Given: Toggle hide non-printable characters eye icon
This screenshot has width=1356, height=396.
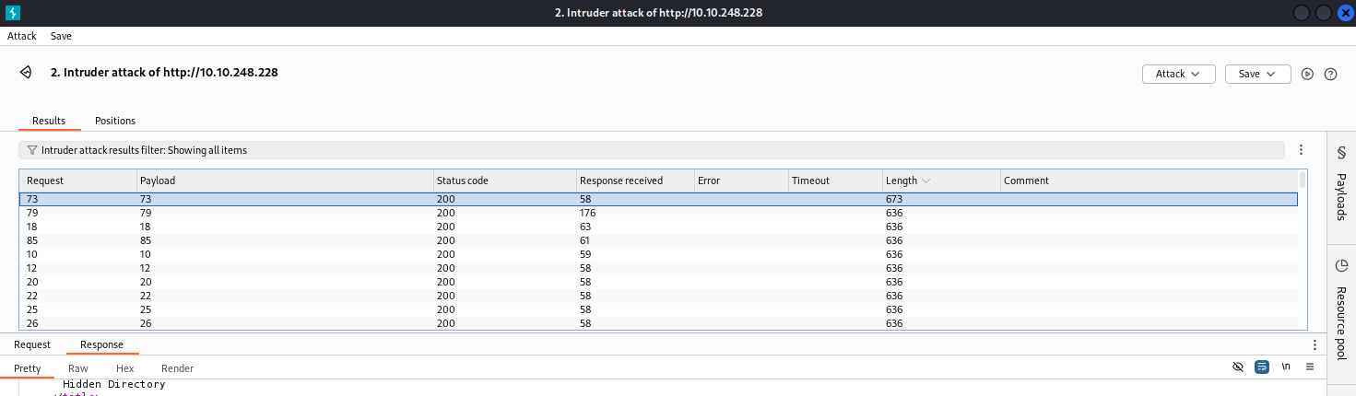Looking at the screenshot, I should [x=1238, y=367].
